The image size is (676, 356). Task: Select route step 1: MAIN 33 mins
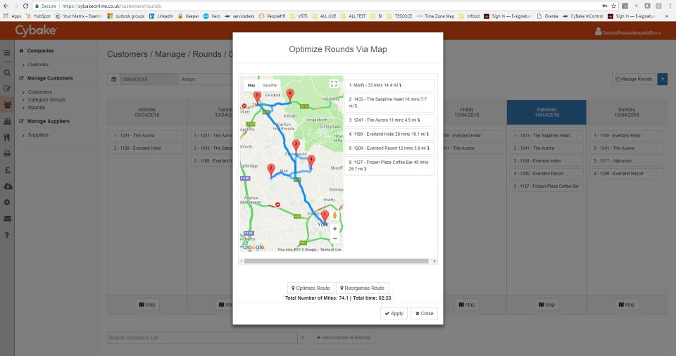389,85
